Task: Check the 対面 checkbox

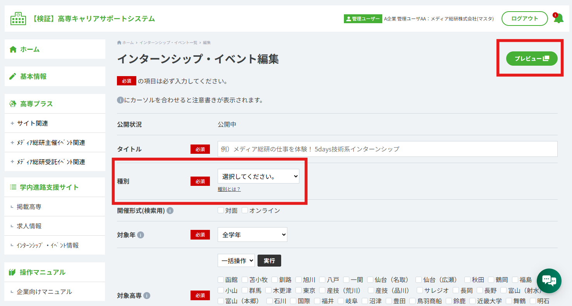Action: click(x=221, y=211)
